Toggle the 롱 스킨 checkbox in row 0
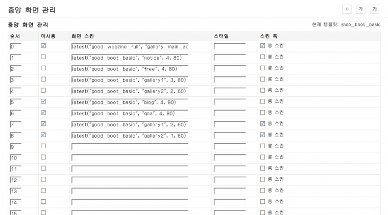 point(263,46)
